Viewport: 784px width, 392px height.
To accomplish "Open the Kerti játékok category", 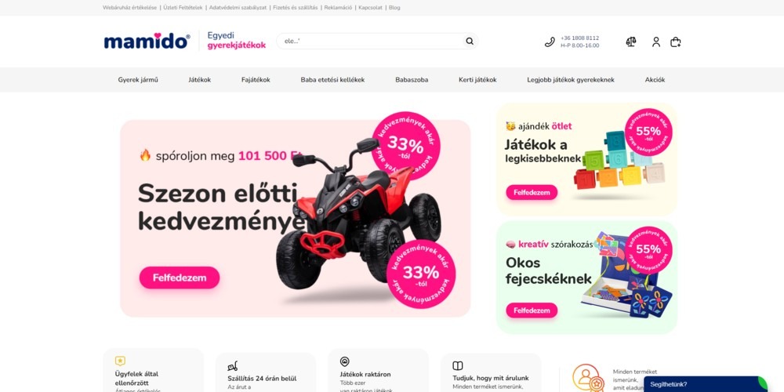I will click(x=477, y=79).
